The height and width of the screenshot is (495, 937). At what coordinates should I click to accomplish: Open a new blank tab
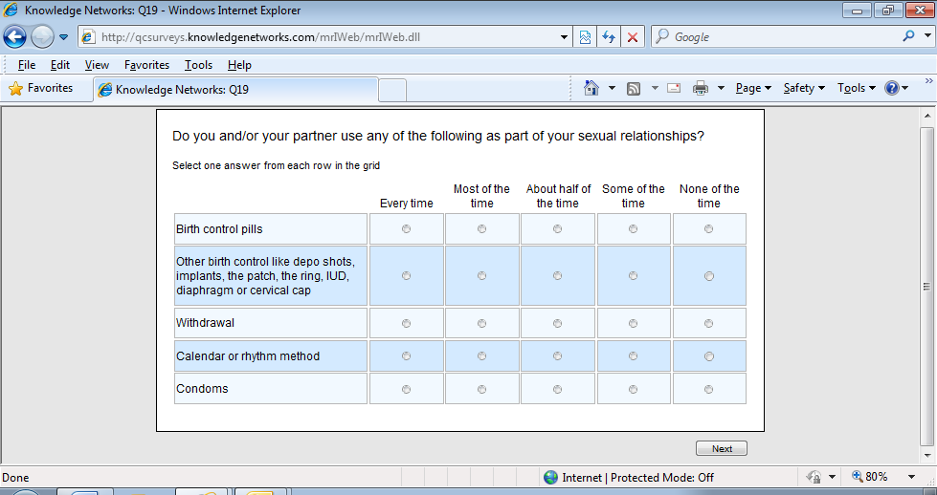click(392, 90)
